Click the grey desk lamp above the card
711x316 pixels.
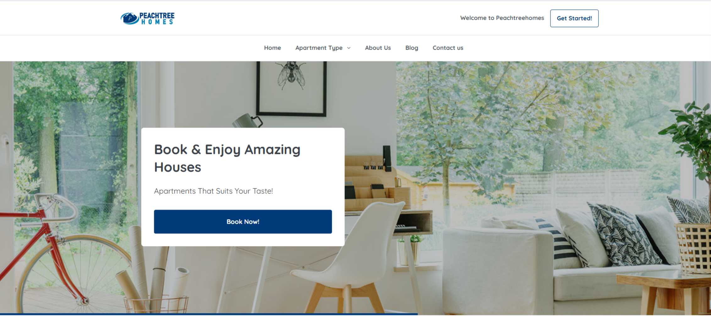[247, 121]
